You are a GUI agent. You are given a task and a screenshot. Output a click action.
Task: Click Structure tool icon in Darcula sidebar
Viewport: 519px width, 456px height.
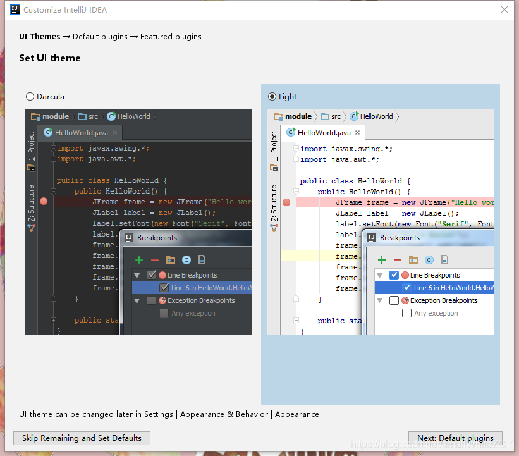click(x=31, y=228)
